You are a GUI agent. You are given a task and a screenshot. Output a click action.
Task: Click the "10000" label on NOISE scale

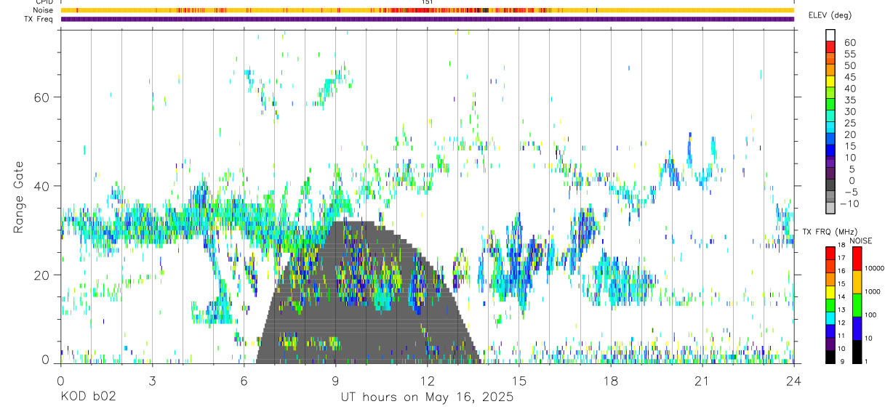coord(875,269)
